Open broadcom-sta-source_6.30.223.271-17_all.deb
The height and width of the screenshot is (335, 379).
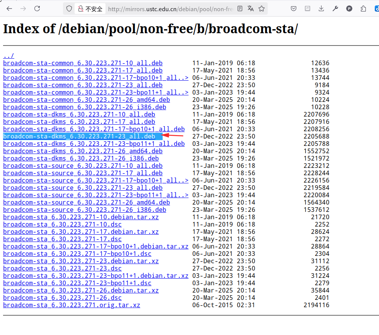[x=83, y=173]
